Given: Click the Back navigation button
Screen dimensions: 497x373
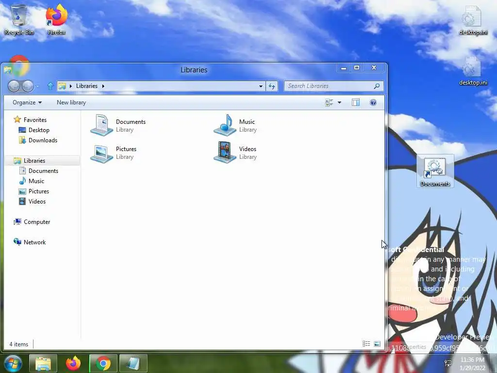Looking at the screenshot, I should pos(14,86).
